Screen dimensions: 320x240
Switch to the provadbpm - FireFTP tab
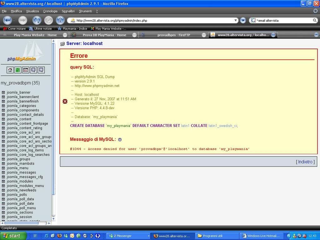(173, 35)
